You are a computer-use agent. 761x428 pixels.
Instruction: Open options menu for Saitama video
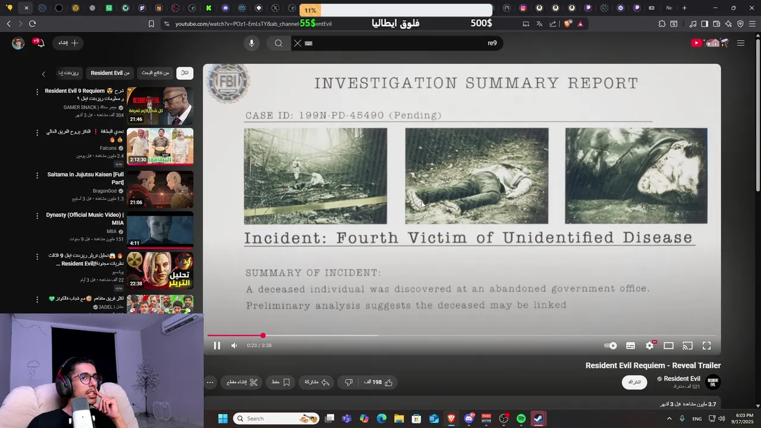tap(37, 175)
